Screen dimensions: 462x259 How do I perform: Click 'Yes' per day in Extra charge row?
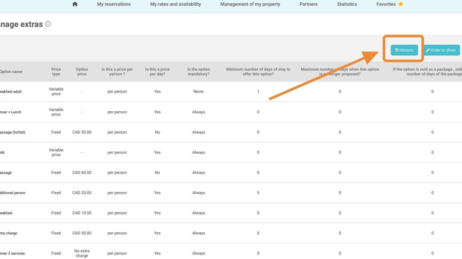point(157,233)
